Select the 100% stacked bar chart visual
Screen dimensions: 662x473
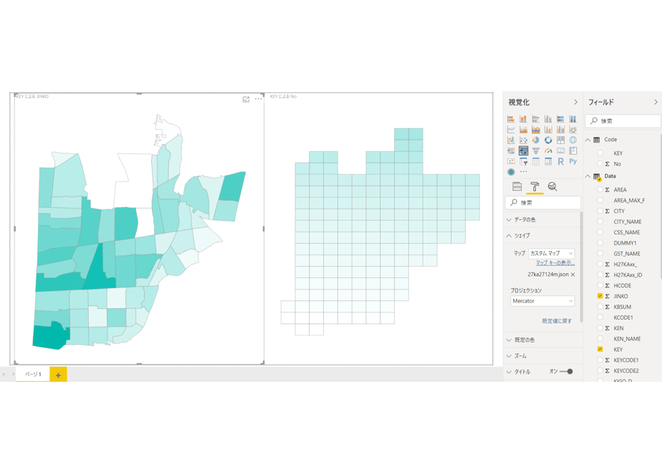[x=561, y=119]
